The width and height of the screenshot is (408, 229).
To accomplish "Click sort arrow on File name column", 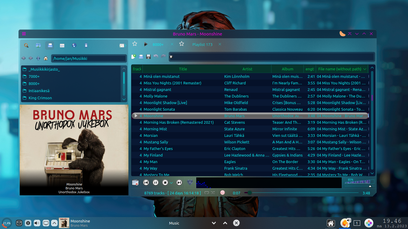I will (x=365, y=69).
